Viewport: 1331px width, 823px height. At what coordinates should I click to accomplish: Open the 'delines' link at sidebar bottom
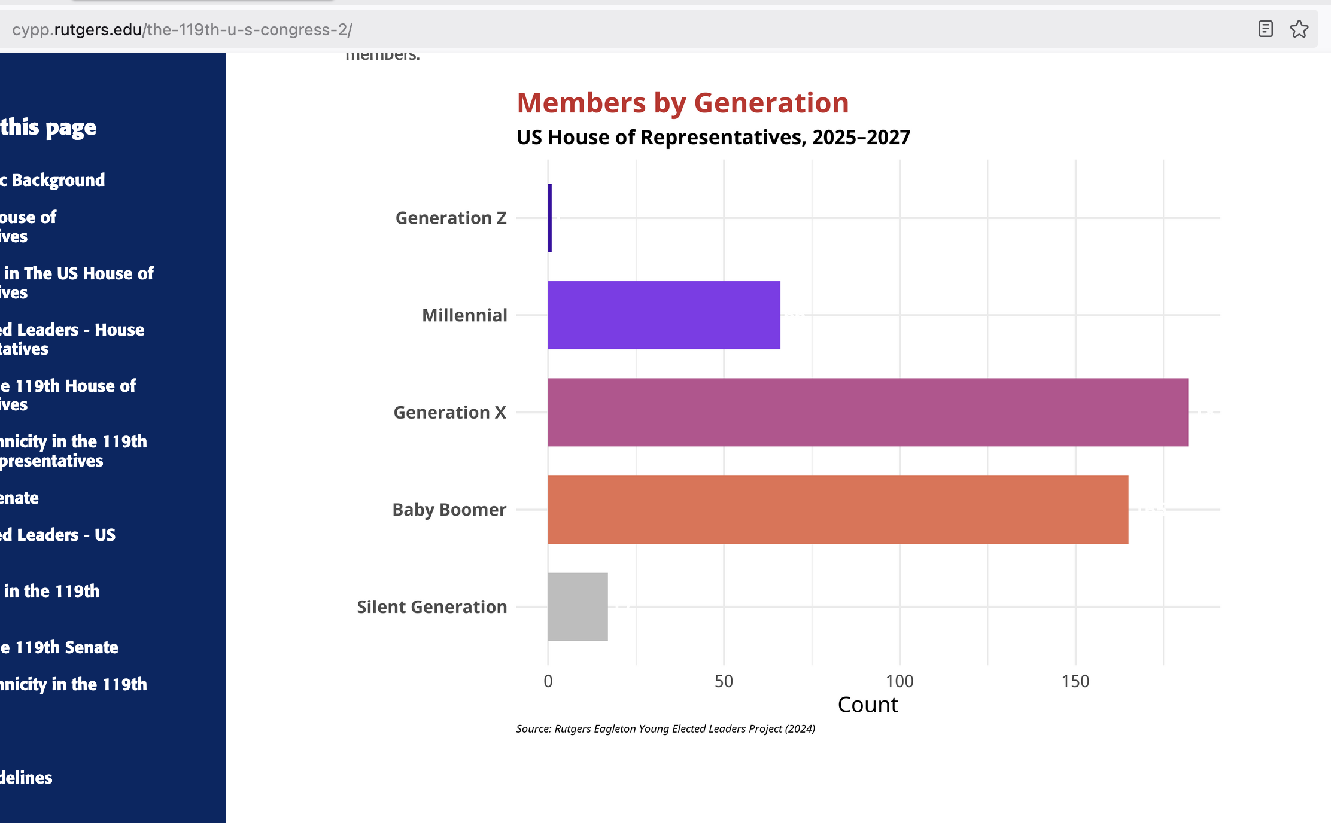click(x=26, y=778)
